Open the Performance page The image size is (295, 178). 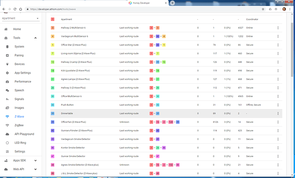[x=23, y=81]
